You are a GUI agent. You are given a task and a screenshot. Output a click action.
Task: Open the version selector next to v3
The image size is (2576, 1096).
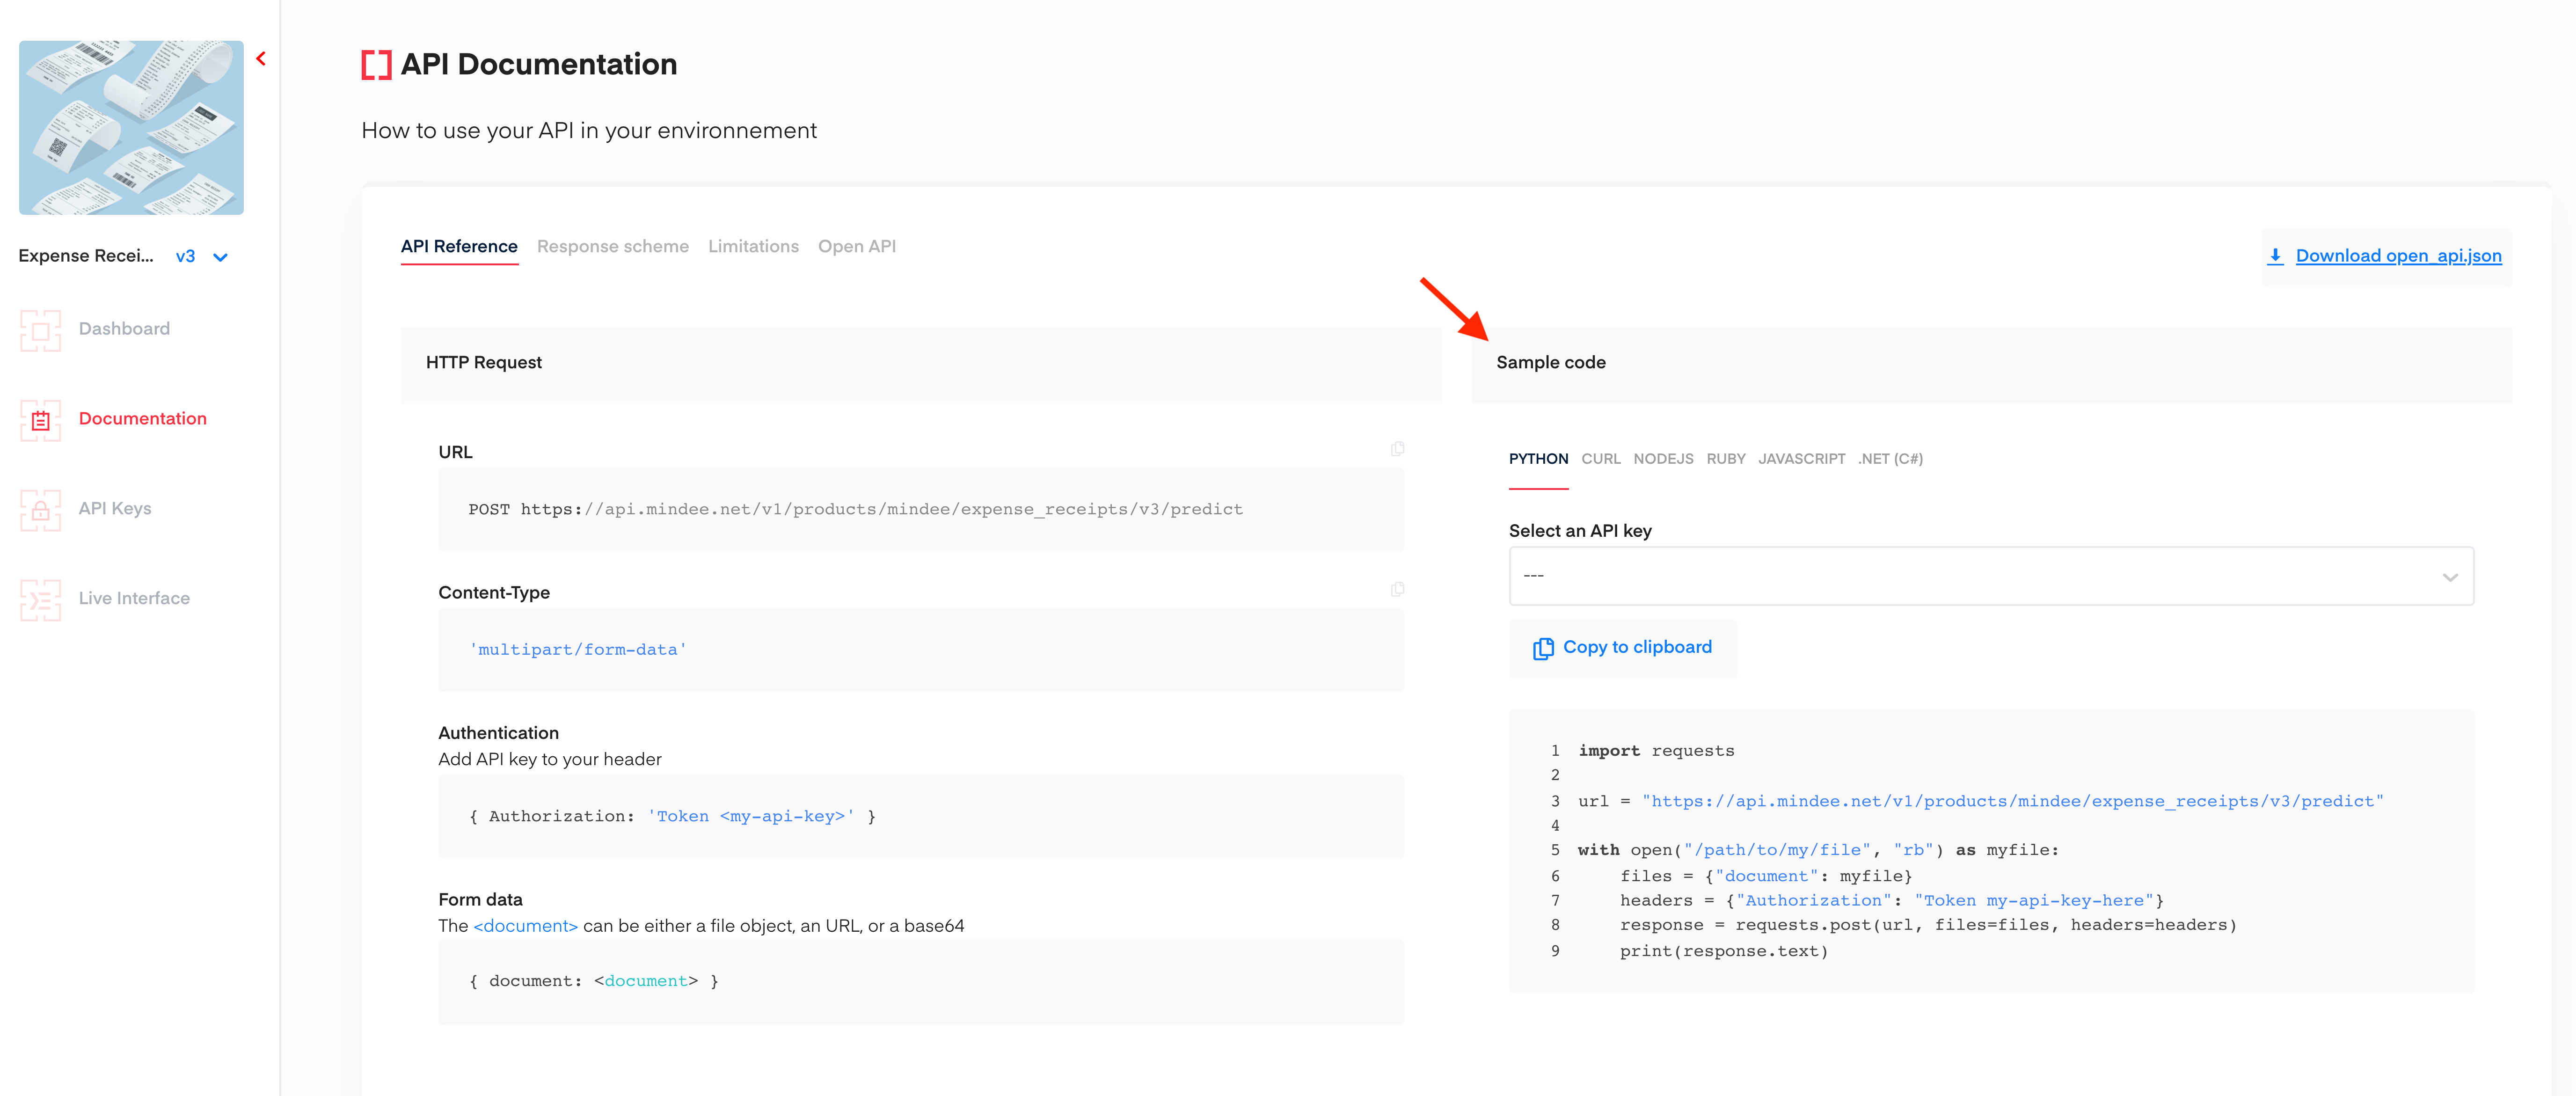[220, 257]
